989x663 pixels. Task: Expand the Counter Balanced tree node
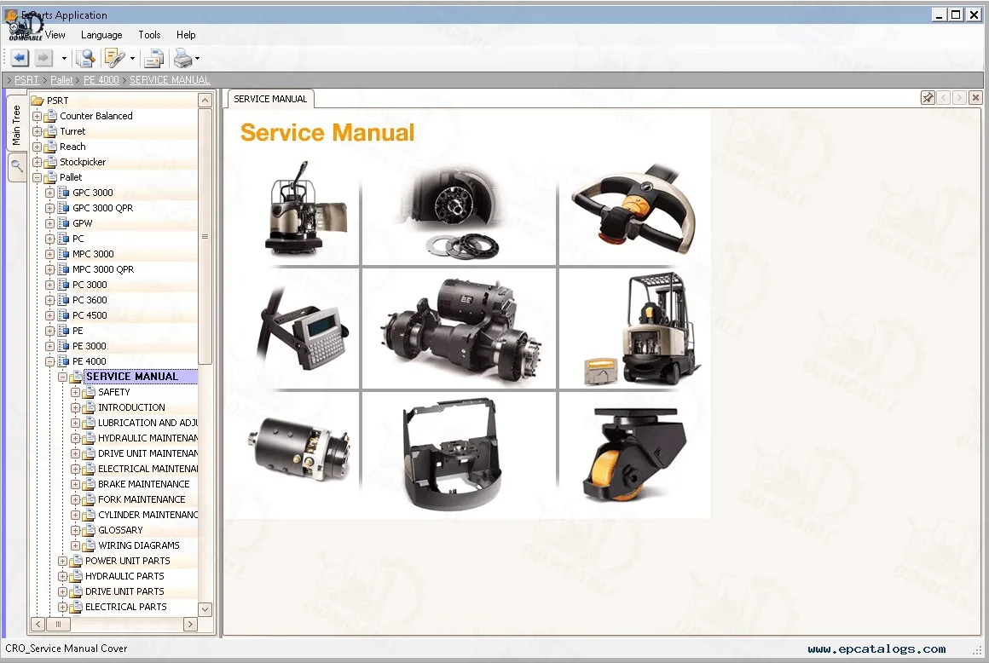[x=38, y=116]
